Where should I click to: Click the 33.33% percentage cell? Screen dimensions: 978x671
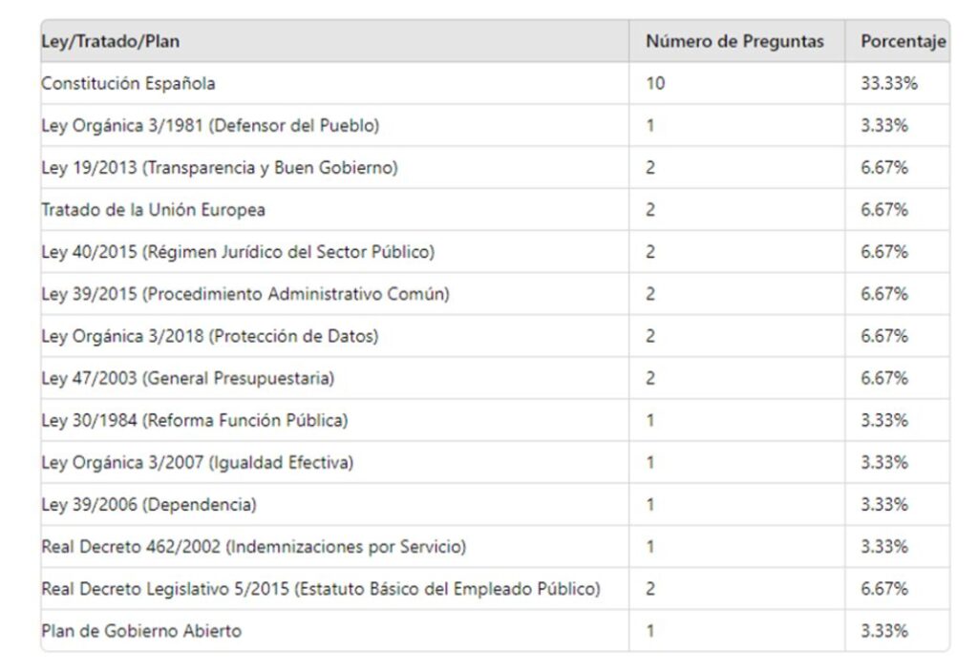pyautogui.click(x=889, y=84)
